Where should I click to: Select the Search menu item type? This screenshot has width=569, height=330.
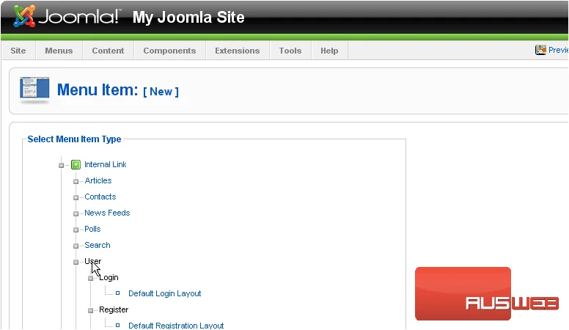pos(98,245)
